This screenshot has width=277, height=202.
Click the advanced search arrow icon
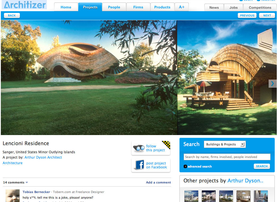coord(185,166)
